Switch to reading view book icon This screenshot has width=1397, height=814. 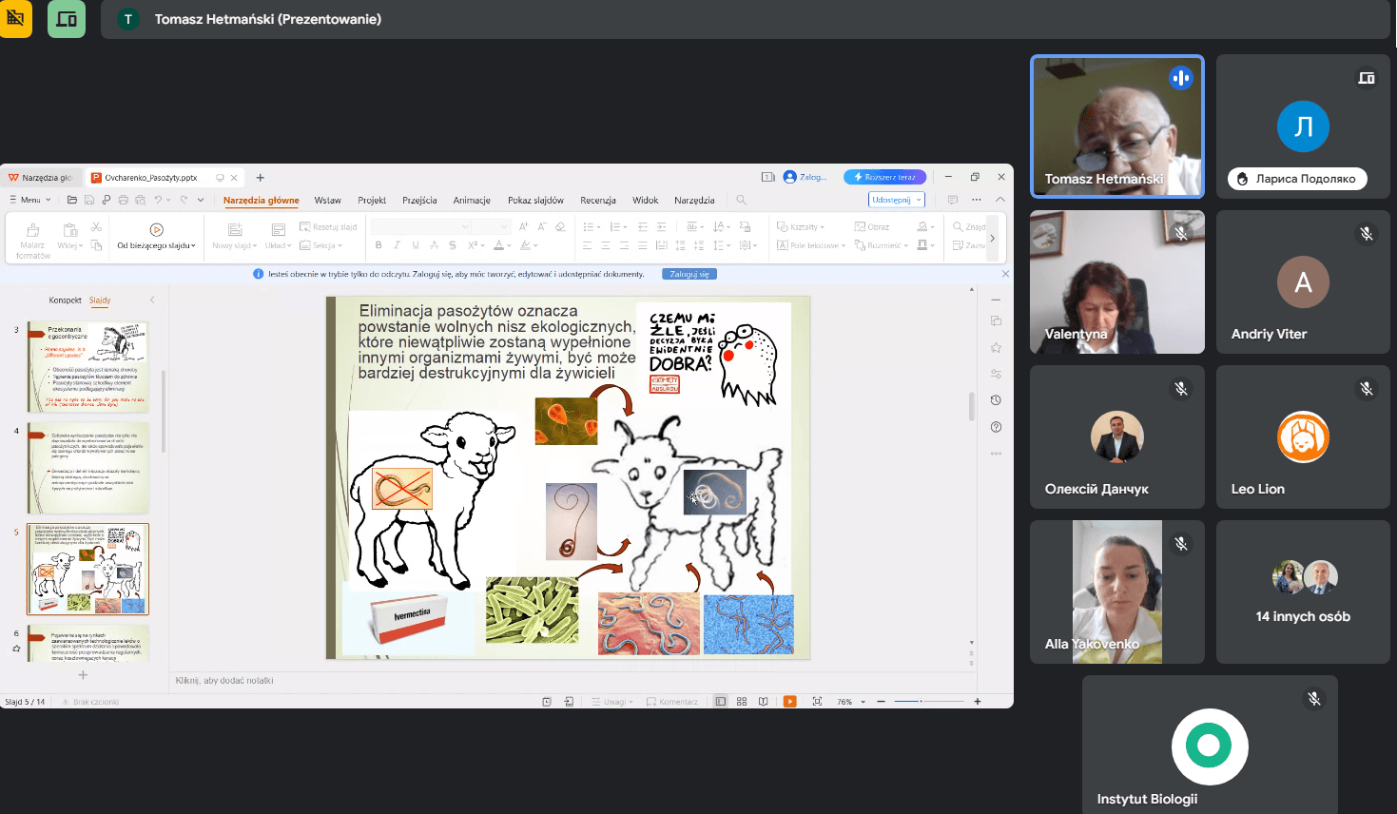(x=763, y=702)
